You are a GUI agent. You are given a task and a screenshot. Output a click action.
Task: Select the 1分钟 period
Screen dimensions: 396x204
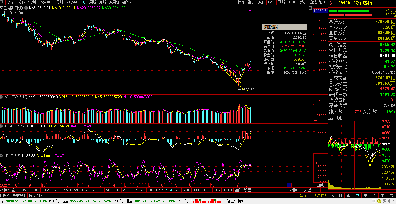pos(21,2)
